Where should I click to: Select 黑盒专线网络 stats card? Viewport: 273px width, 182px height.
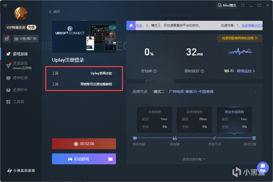(234, 120)
